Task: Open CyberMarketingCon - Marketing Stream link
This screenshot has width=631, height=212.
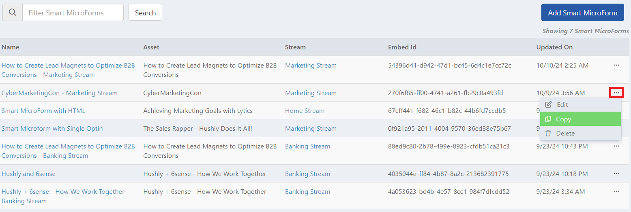Action: point(60,93)
